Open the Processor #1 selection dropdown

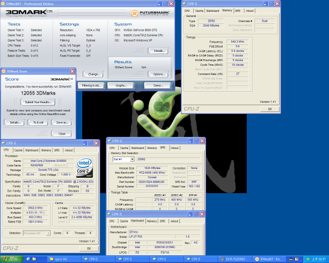48,233
